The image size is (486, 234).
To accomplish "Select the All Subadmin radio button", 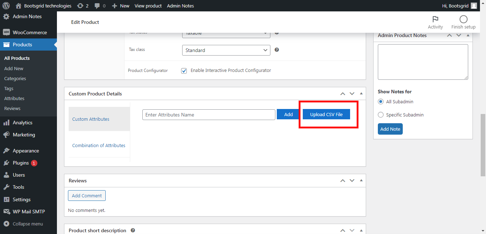I will [381, 102].
